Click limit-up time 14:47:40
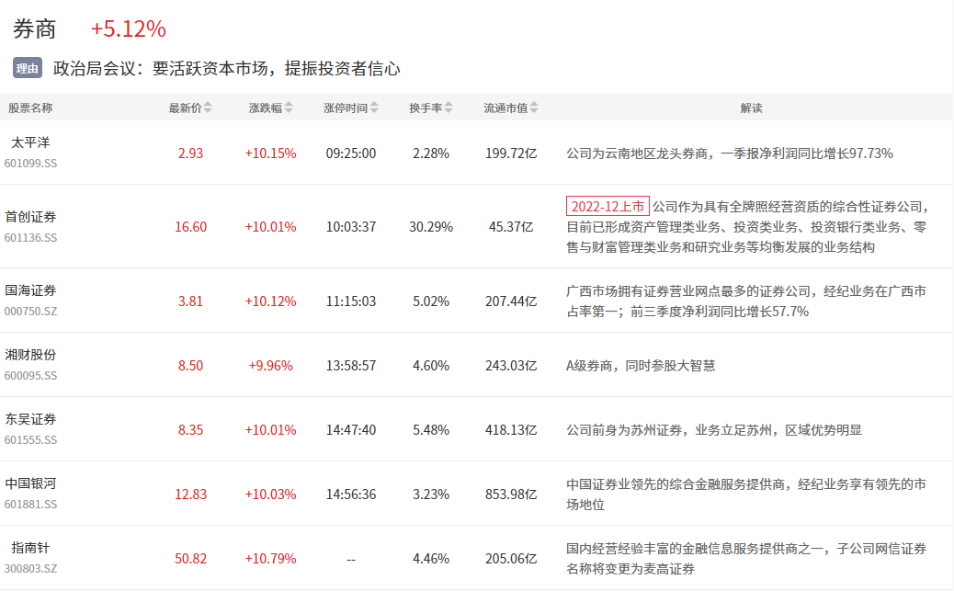Screen dimensions: 954x591 [351, 430]
